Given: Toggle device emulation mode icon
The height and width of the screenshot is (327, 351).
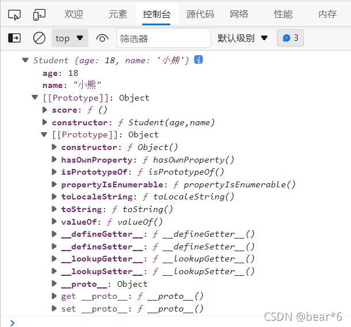Looking at the screenshot, I should point(39,15).
